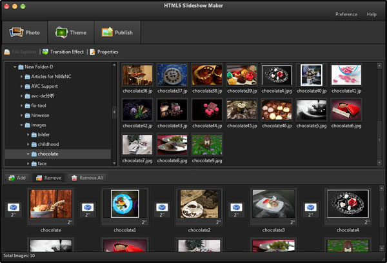Image resolution: width=387 pixels, height=263 pixels.
Task: Select the chocolate slide in storyboard
Action: pyautogui.click(x=50, y=207)
